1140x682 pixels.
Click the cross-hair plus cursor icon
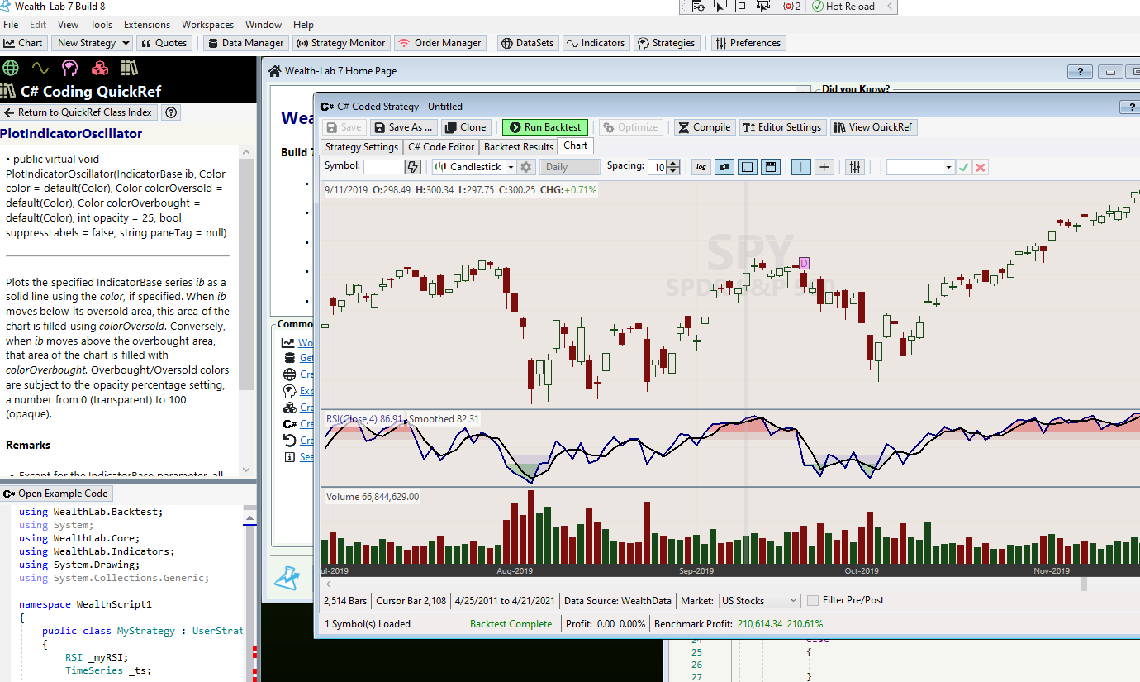(824, 167)
